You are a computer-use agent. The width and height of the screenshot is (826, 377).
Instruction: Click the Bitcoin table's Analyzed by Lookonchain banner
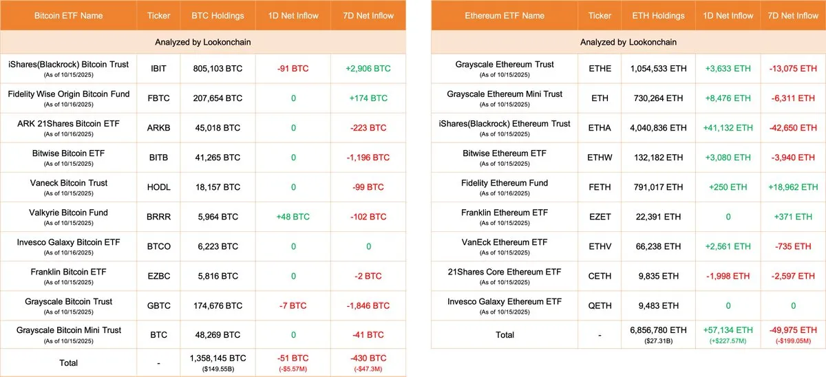[x=203, y=42]
